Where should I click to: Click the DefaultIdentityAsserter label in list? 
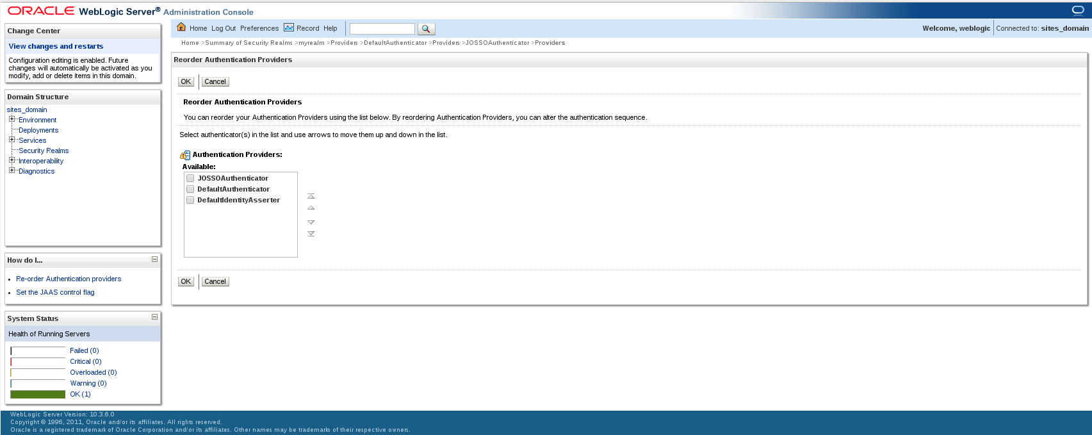coord(239,200)
